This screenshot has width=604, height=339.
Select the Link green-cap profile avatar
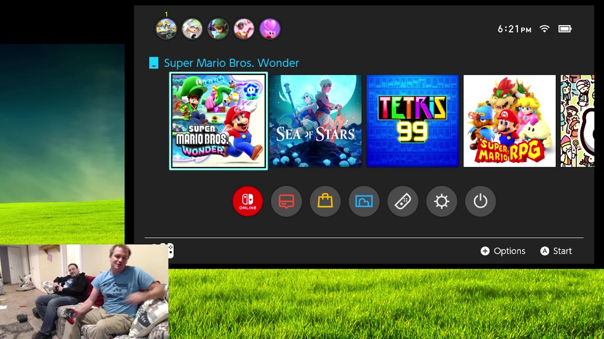(x=218, y=29)
